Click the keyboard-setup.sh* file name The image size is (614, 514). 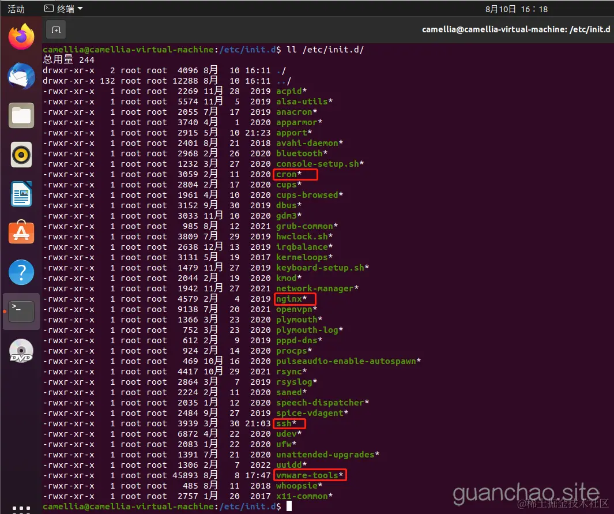[x=323, y=268]
